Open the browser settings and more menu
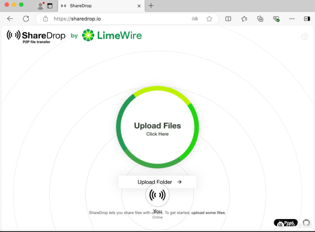Screen dimensions: 315x232 (292, 19)
